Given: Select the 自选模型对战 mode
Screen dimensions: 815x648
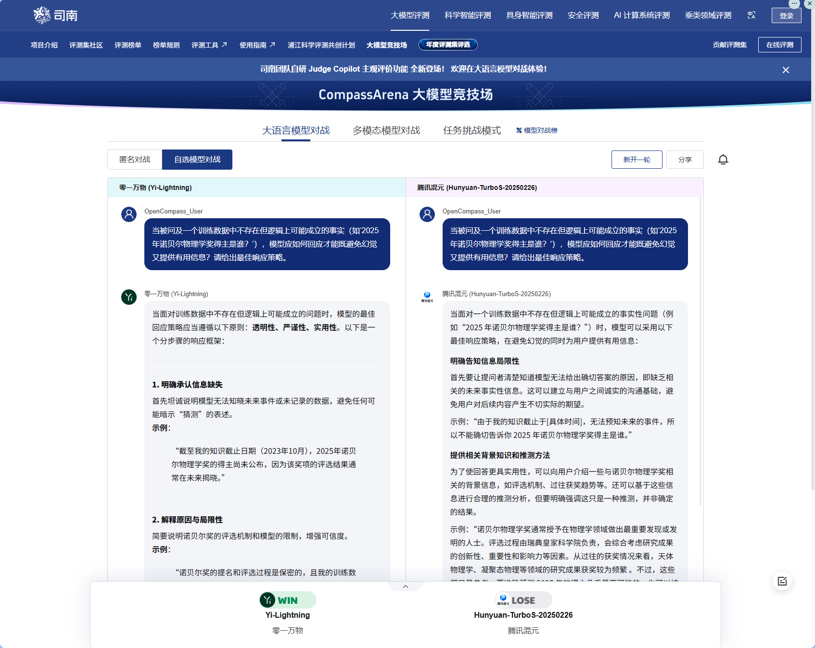Looking at the screenshot, I should (197, 160).
